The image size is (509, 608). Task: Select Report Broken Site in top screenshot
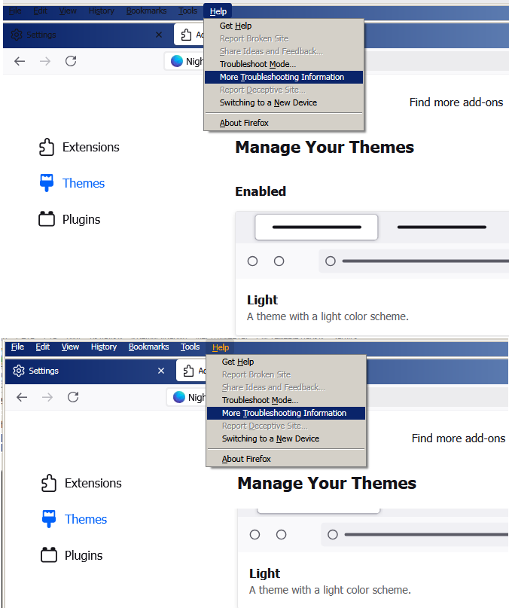coord(284,38)
